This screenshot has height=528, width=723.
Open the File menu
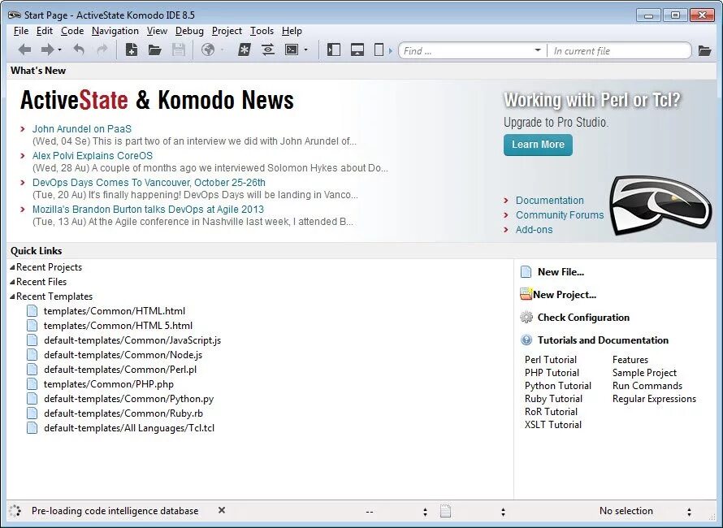[x=21, y=31]
